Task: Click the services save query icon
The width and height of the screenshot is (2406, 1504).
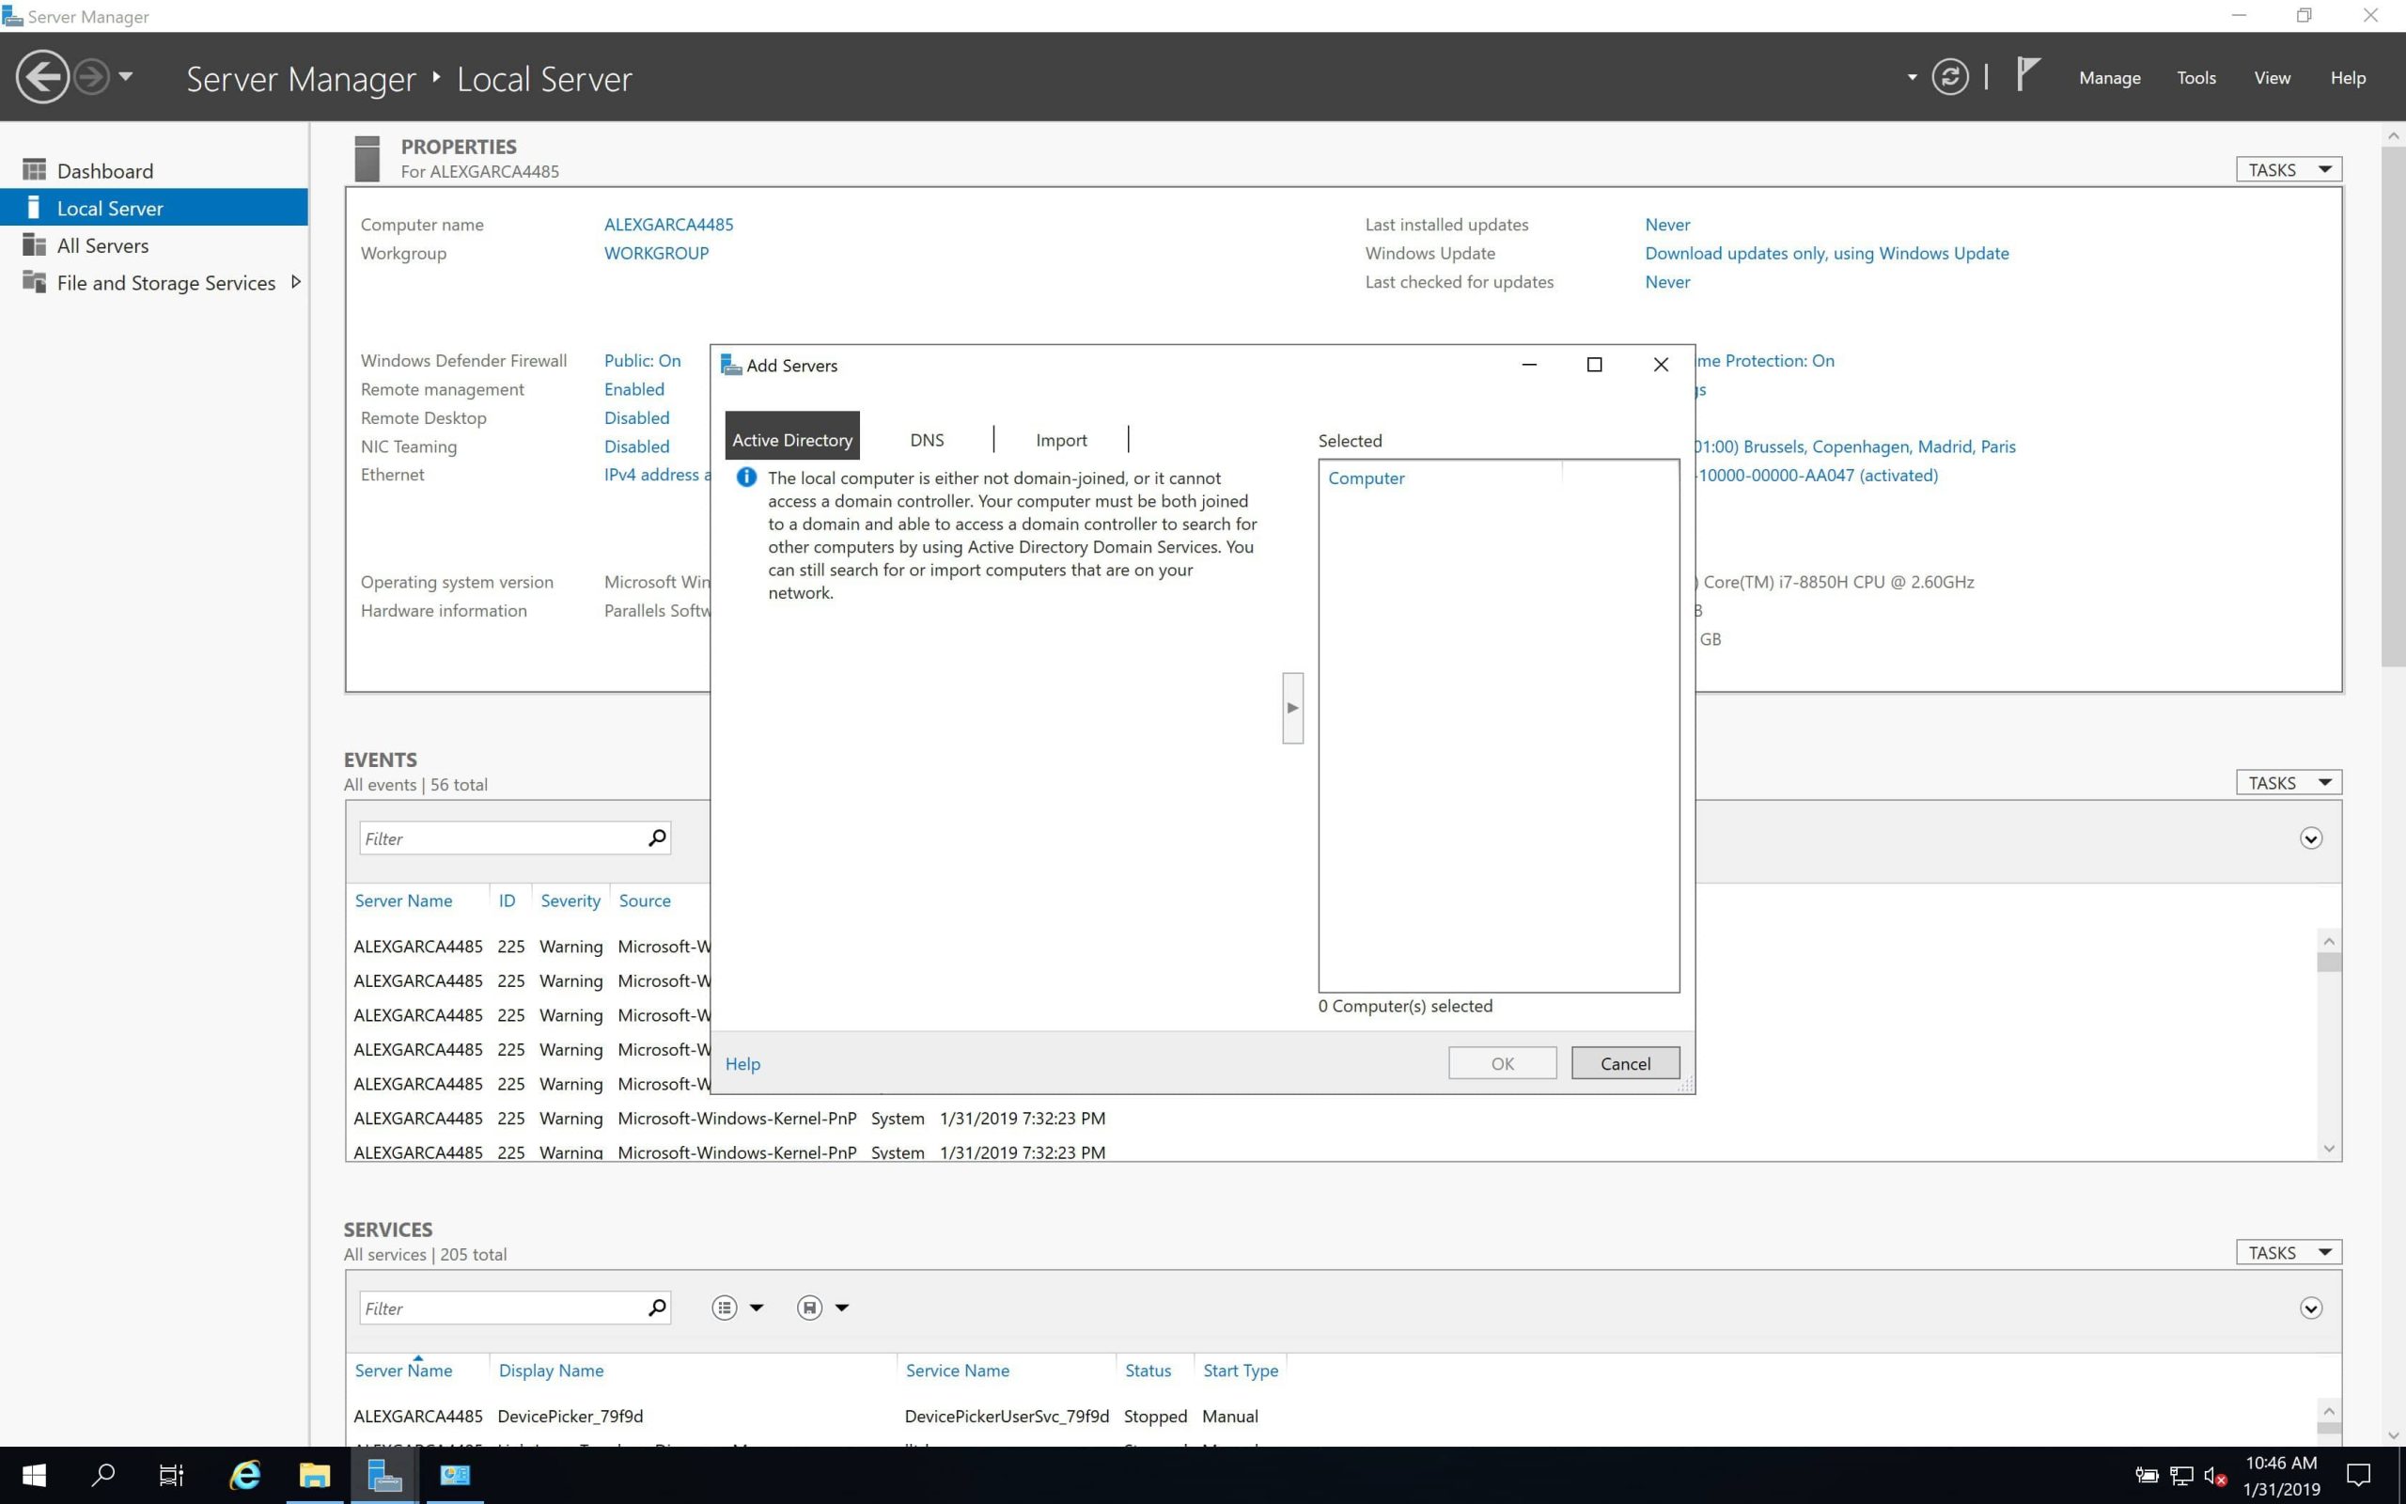Action: point(809,1308)
